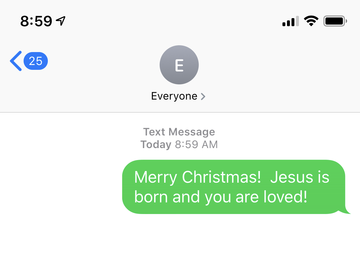Tap the blue back chevron arrow
The width and height of the screenshot is (360, 258).
click(16, 61)
